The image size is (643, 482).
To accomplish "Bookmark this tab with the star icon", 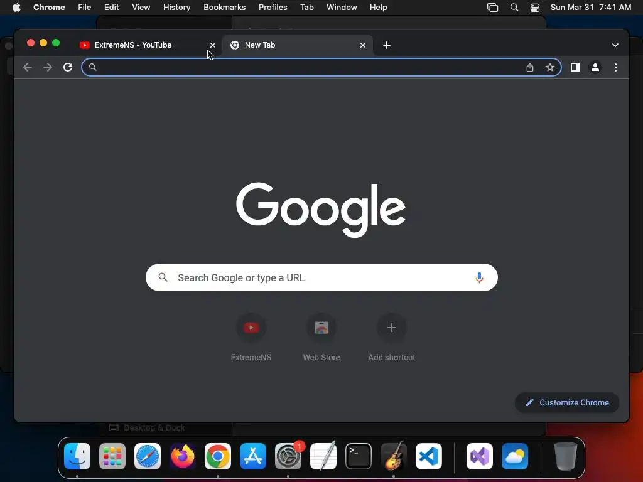I will pos(550,67).
